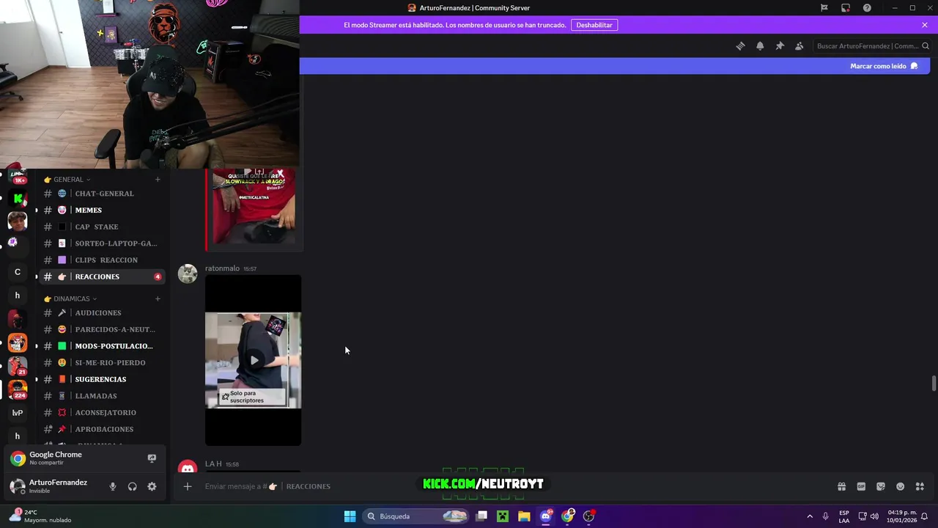Open the AUDICIONES channel
938x528 pixels.
[x=102, y=313]
